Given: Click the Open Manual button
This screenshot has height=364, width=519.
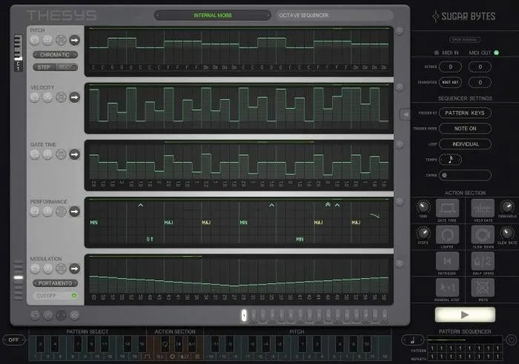Looking at the screenshot, I should coord(464,40).
